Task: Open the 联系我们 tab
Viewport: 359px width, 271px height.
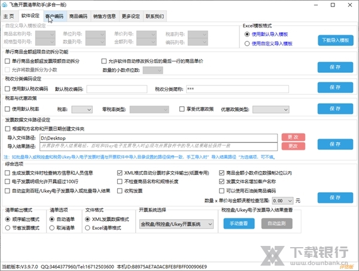Action: pyautogui.click(x=155, y=16)
